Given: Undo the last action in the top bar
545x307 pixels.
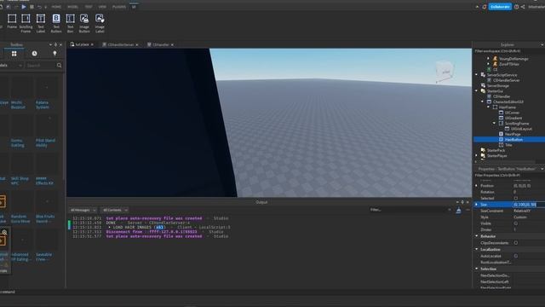Looking at the screenshot, I should 39,7.
